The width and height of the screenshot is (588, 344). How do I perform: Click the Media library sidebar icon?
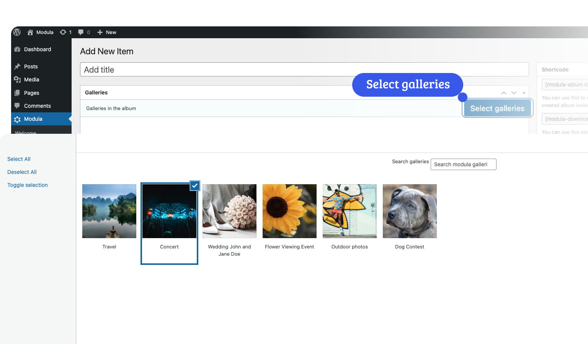pos(17,80)
